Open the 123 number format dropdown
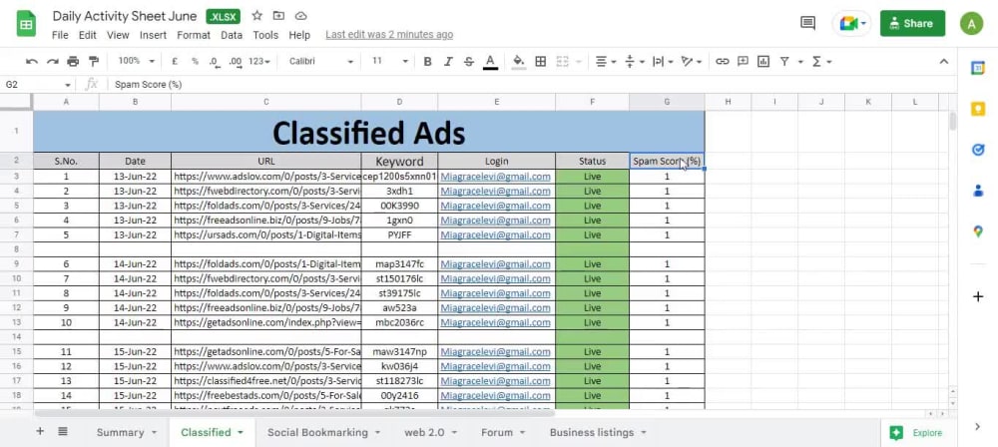Viewport: 998px width, 447px height. point(259,62)
